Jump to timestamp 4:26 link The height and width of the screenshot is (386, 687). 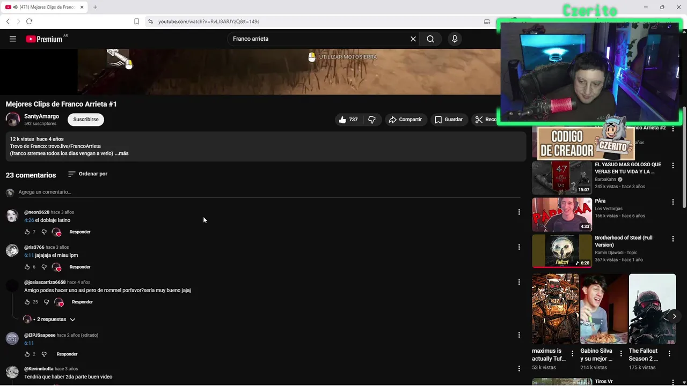[x=29, y=220]
